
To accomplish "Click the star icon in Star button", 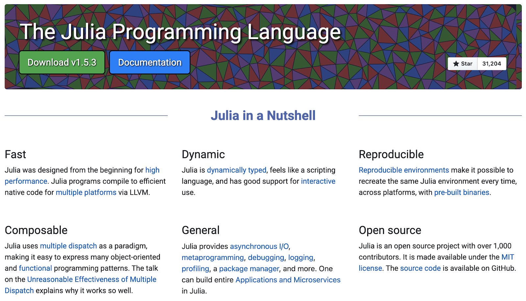I will 456,64.
